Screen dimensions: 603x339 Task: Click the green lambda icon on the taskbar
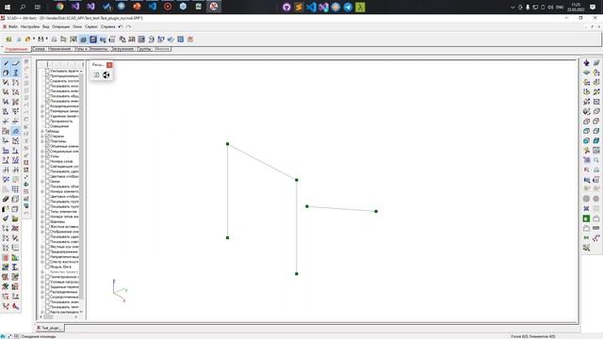(360, 7)
